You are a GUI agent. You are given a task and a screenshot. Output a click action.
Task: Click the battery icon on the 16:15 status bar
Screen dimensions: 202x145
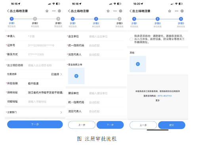tap(58, 4)
